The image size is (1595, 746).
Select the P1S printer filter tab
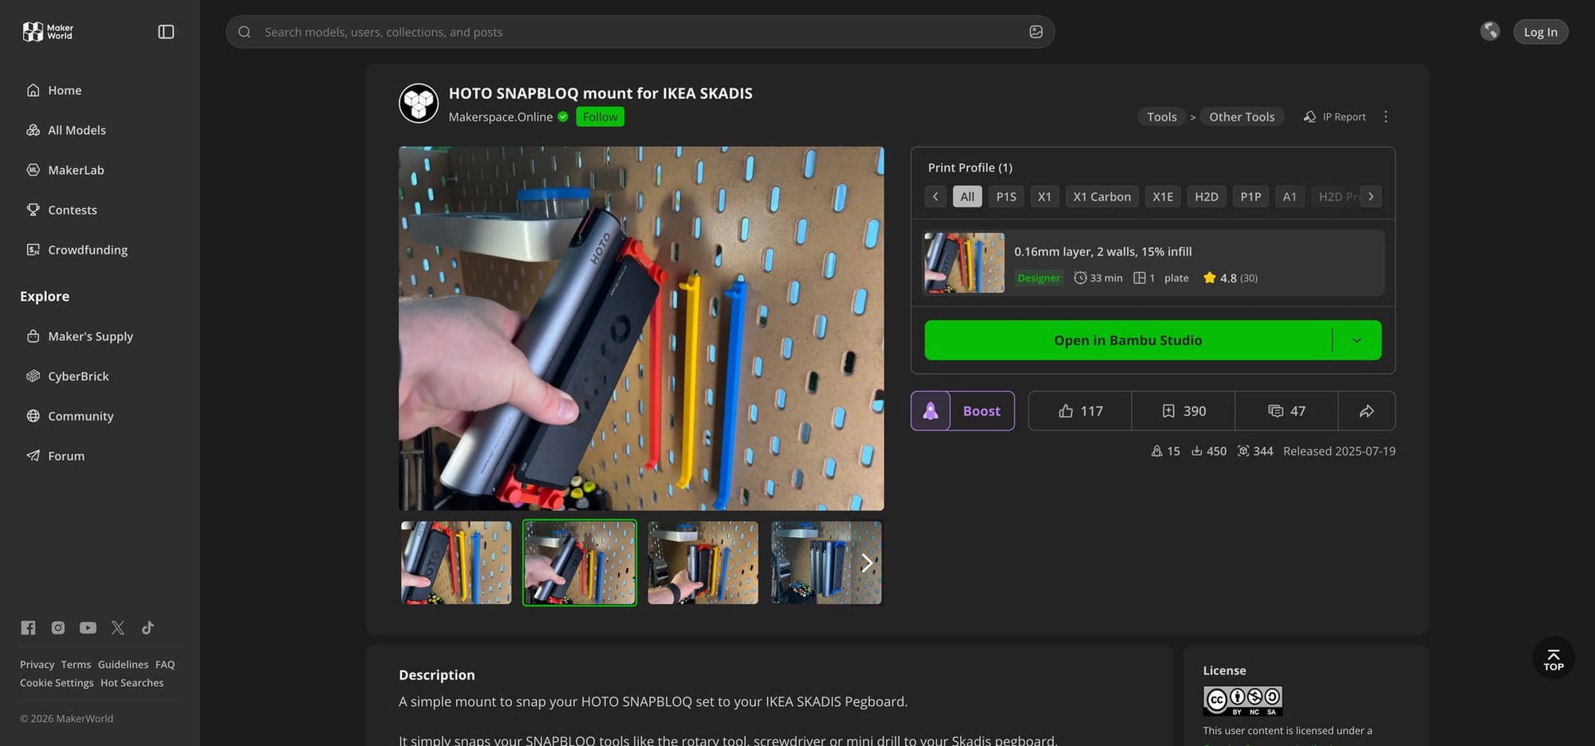point(1006,196)
